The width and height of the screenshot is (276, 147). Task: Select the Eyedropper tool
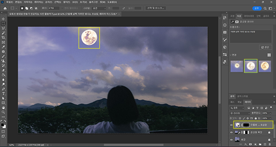point(3,47)
